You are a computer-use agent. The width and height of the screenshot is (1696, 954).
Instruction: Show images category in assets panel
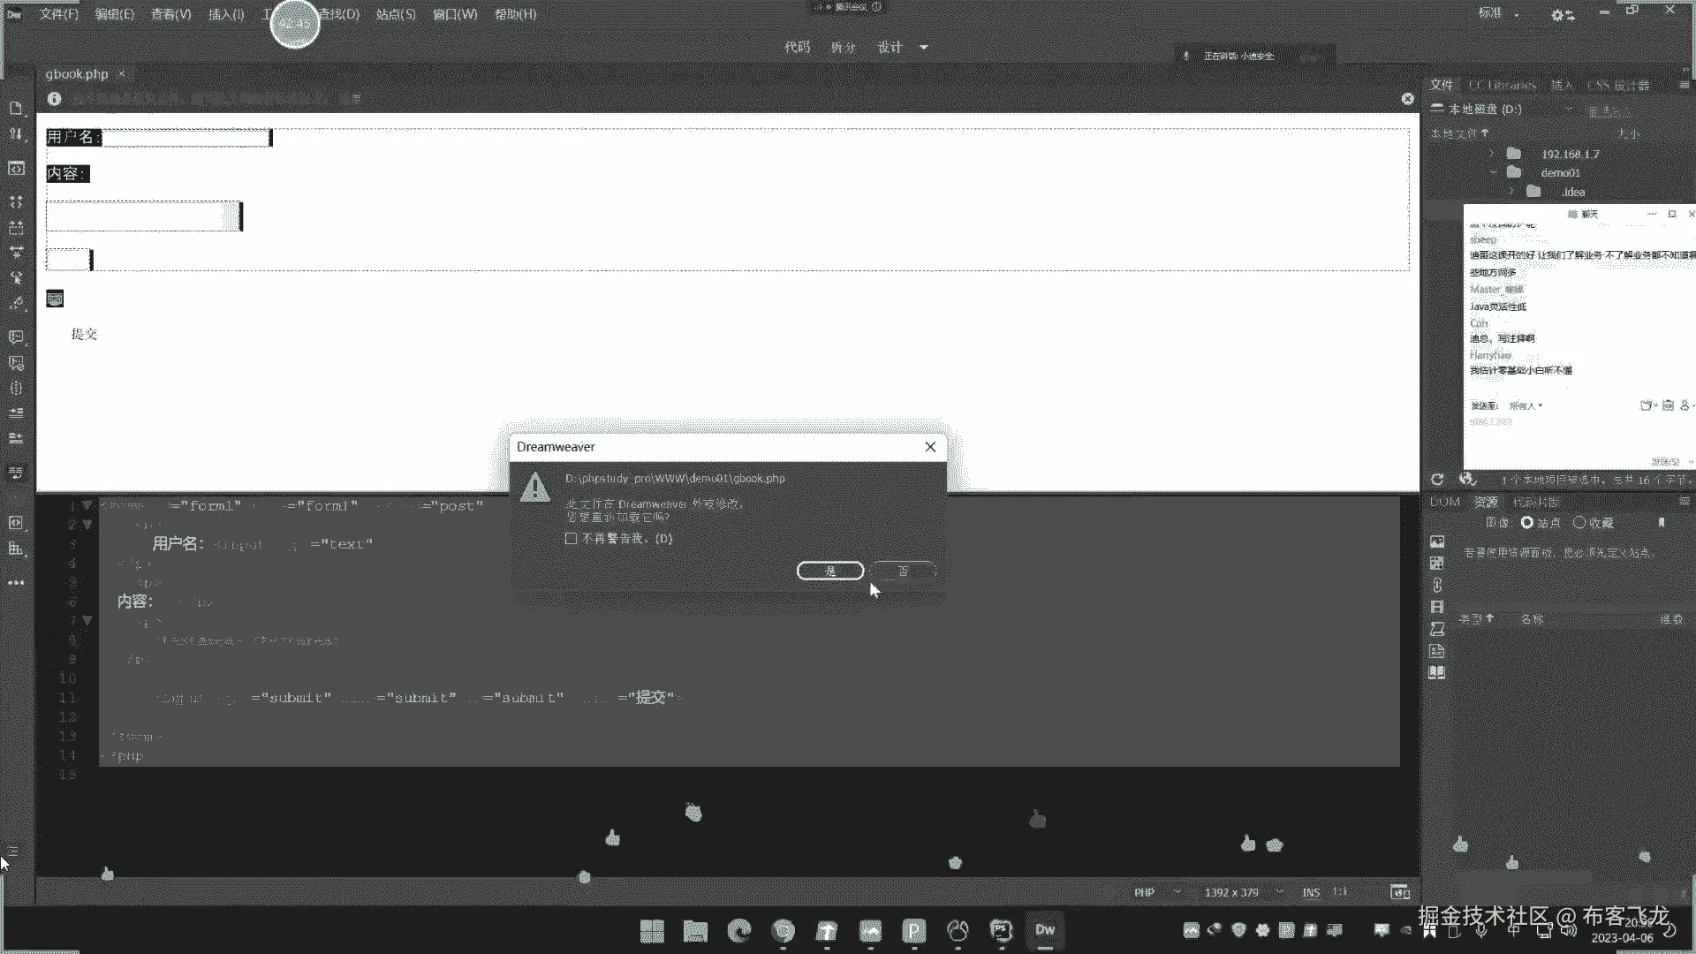1437,541
